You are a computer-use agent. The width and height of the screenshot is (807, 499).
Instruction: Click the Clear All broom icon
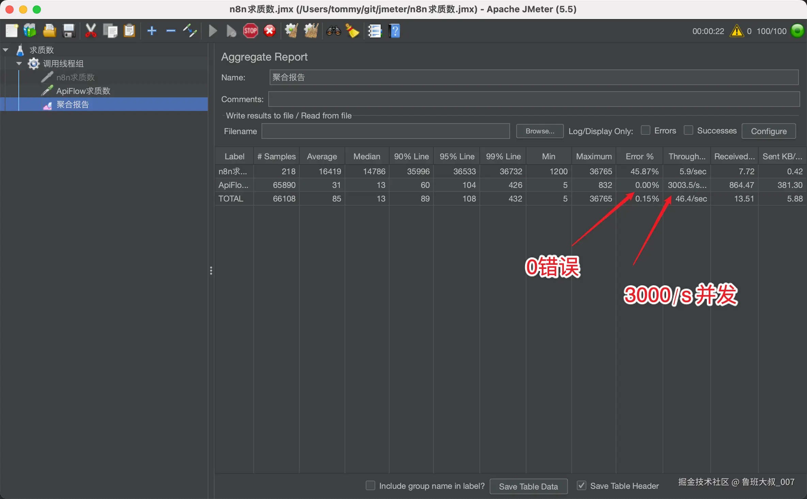tap(311, 31)
